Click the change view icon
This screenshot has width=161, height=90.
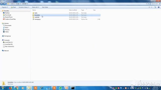(x=149, y=7)
